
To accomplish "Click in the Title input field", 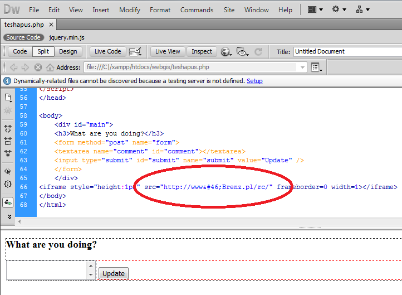I will point(348,52).
